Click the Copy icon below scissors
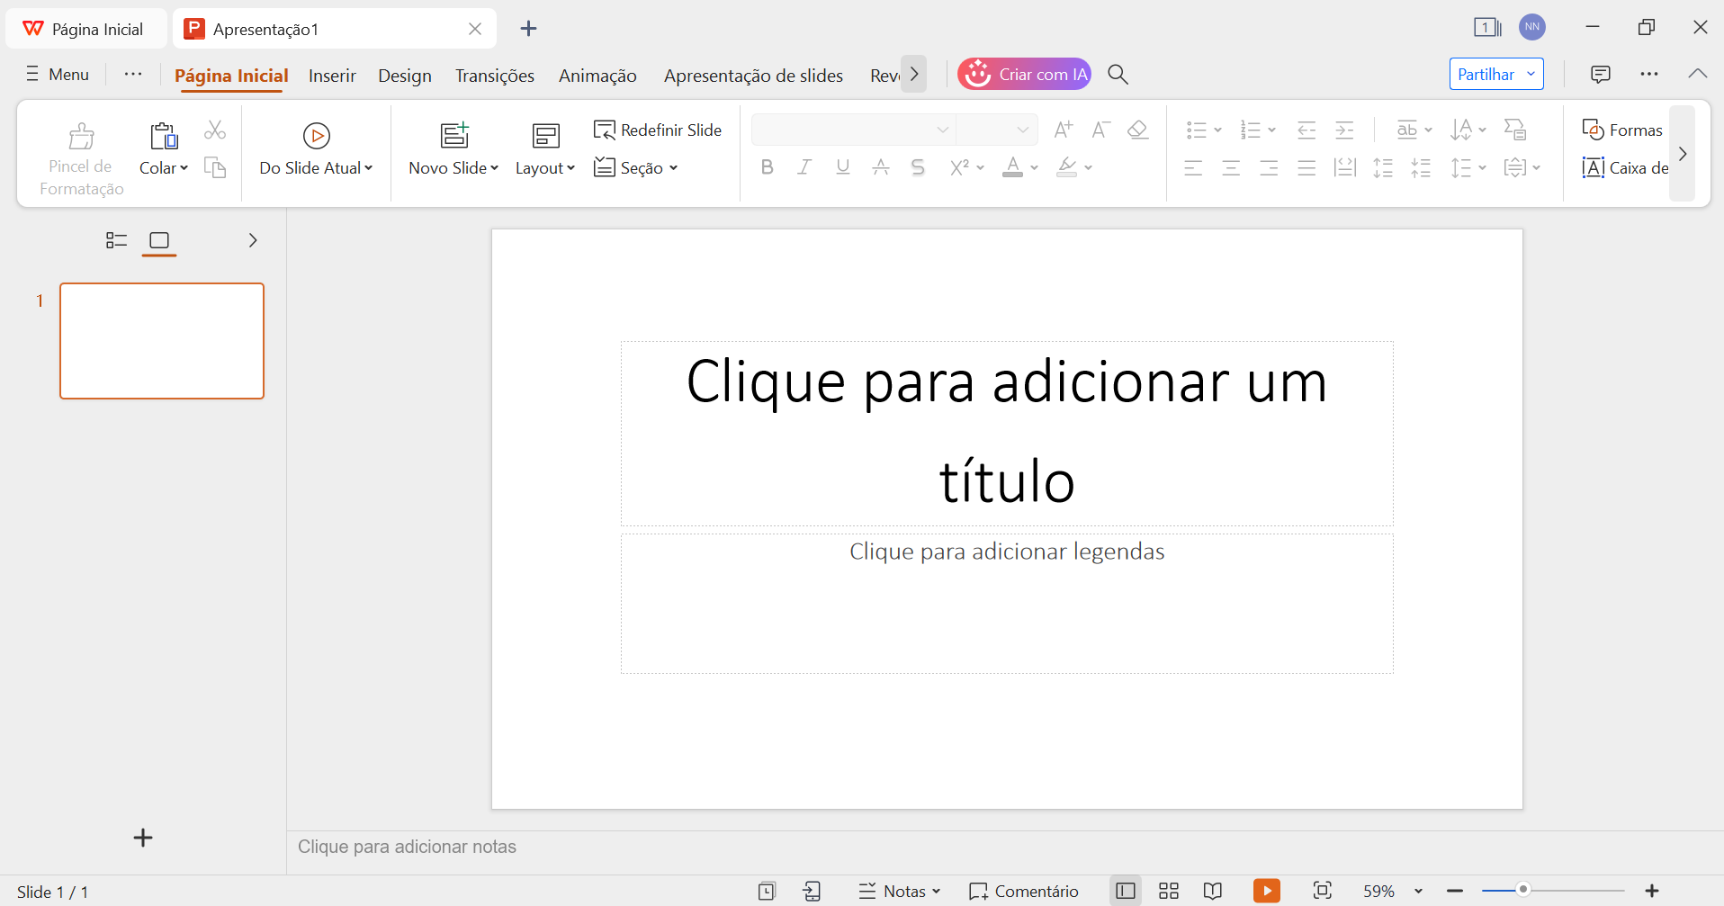Viewport: 1724px width, 906px height. point(214,167)
